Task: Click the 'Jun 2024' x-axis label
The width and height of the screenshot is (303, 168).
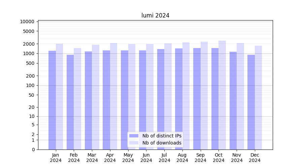Action: [x=146, y=158]
